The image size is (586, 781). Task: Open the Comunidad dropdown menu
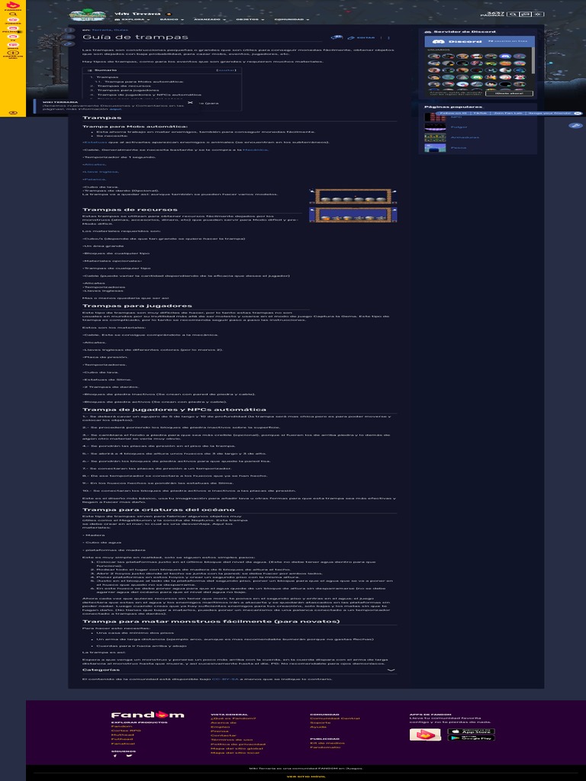291,19
